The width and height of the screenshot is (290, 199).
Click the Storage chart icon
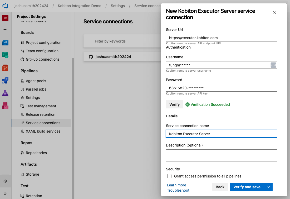point(22,174)
